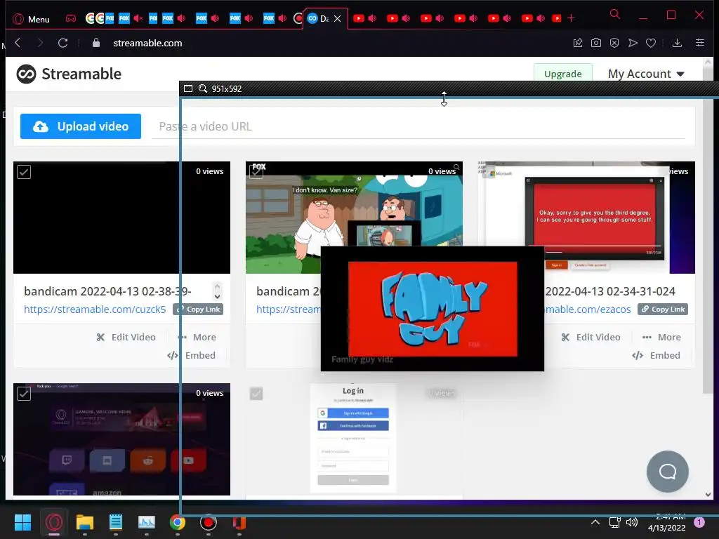719x539 pixels.
Task: Open Chrome from taskbar
Action: click(x=178, y=522)
